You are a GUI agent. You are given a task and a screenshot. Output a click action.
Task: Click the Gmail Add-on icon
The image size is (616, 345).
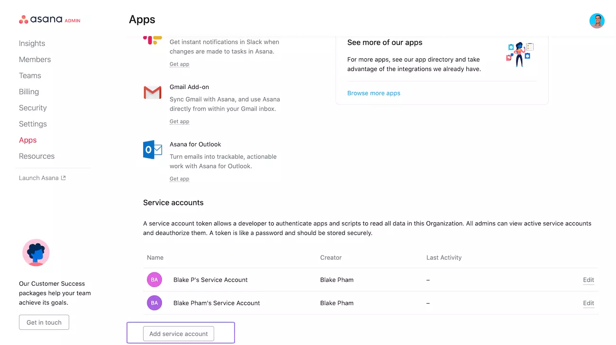click(153, 92)
